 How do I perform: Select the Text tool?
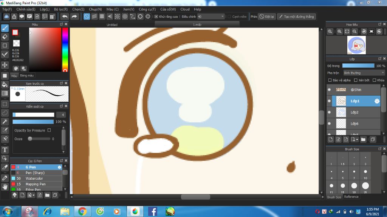5,150
